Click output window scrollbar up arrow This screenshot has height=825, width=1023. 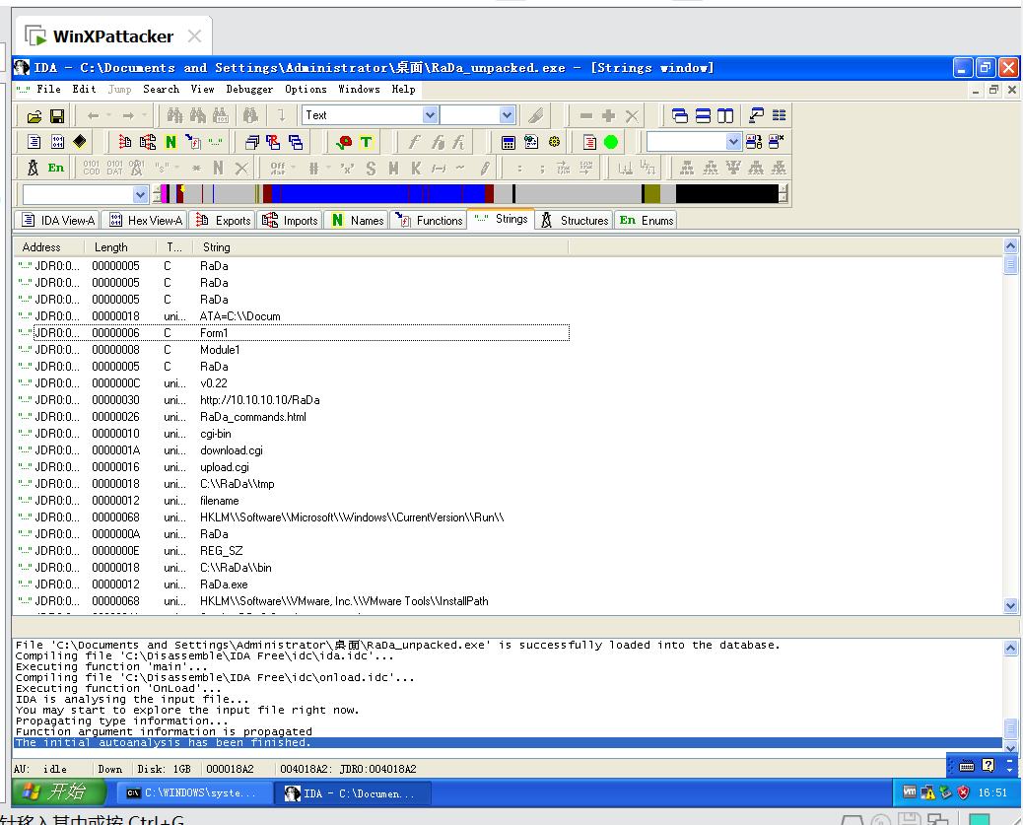click(1010, 648)
